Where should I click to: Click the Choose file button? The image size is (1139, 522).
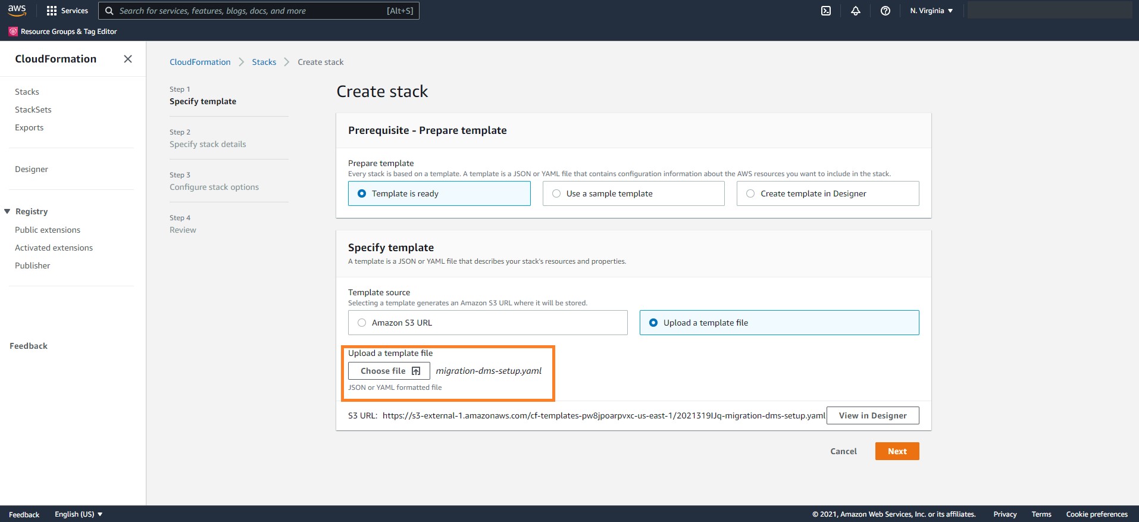[x=389, y=371]
